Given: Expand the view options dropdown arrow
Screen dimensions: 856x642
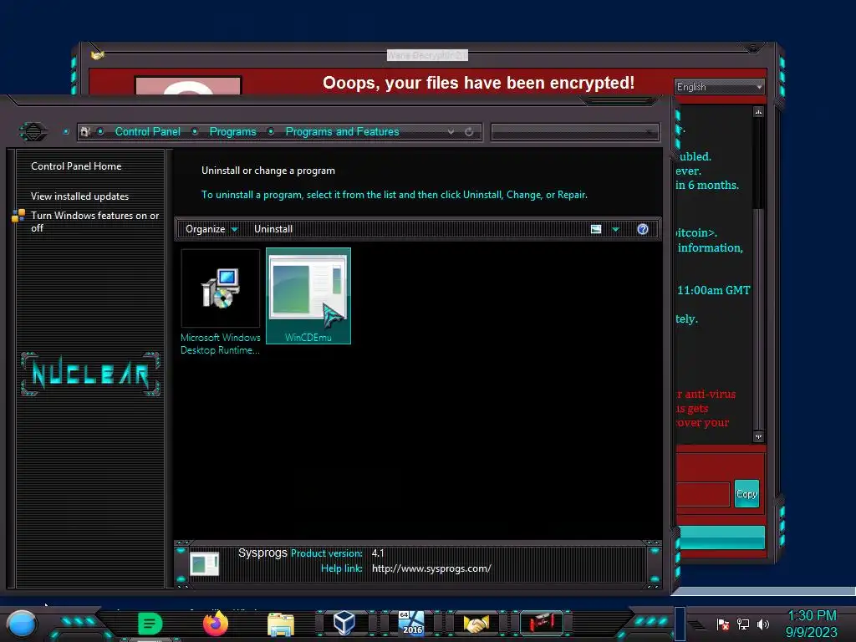Looking at the screenshot, I should pos(616,230).
